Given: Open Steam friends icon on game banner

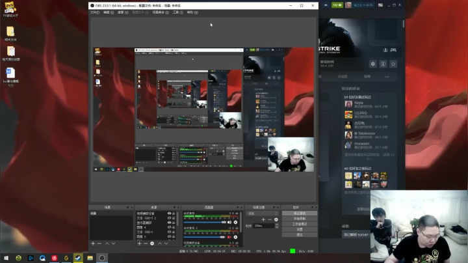Looking at the screenshot, I should pos(385,50).
